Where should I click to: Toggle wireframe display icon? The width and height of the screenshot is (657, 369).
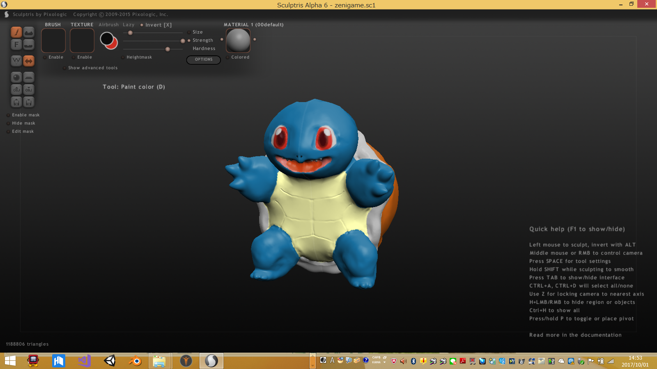pos(16,61)
